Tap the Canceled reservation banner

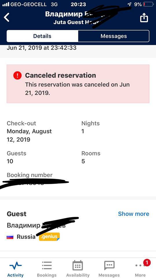(x=78, y=84)
